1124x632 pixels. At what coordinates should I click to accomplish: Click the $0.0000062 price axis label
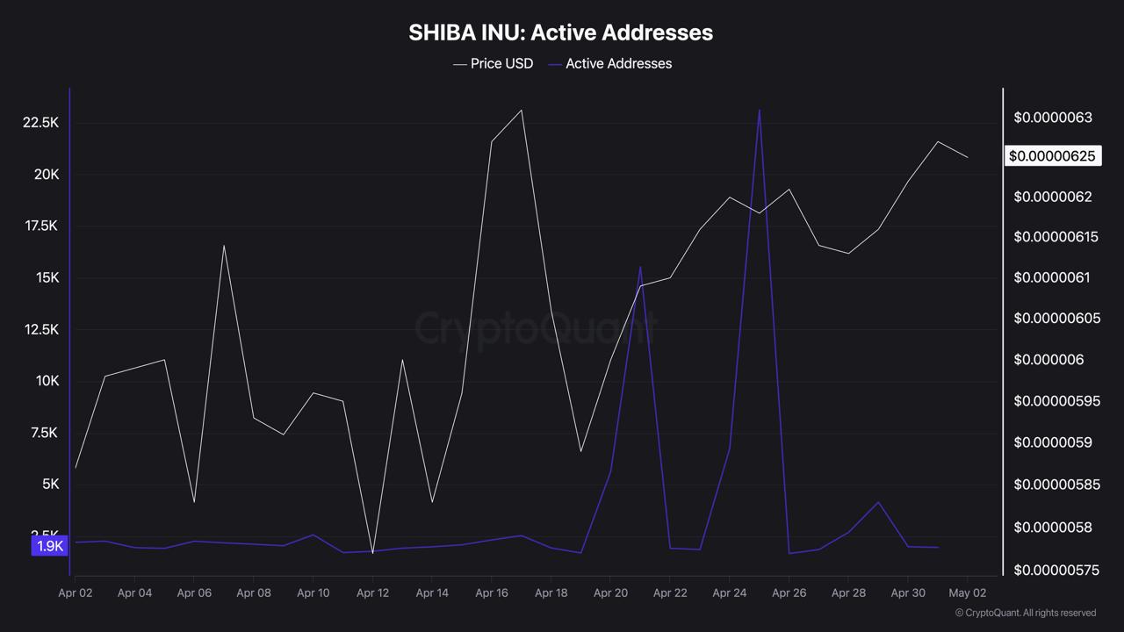pos(1053,197)
